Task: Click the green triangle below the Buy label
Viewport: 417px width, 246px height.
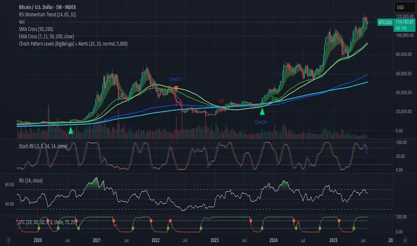Action: (x=262, y=111)
